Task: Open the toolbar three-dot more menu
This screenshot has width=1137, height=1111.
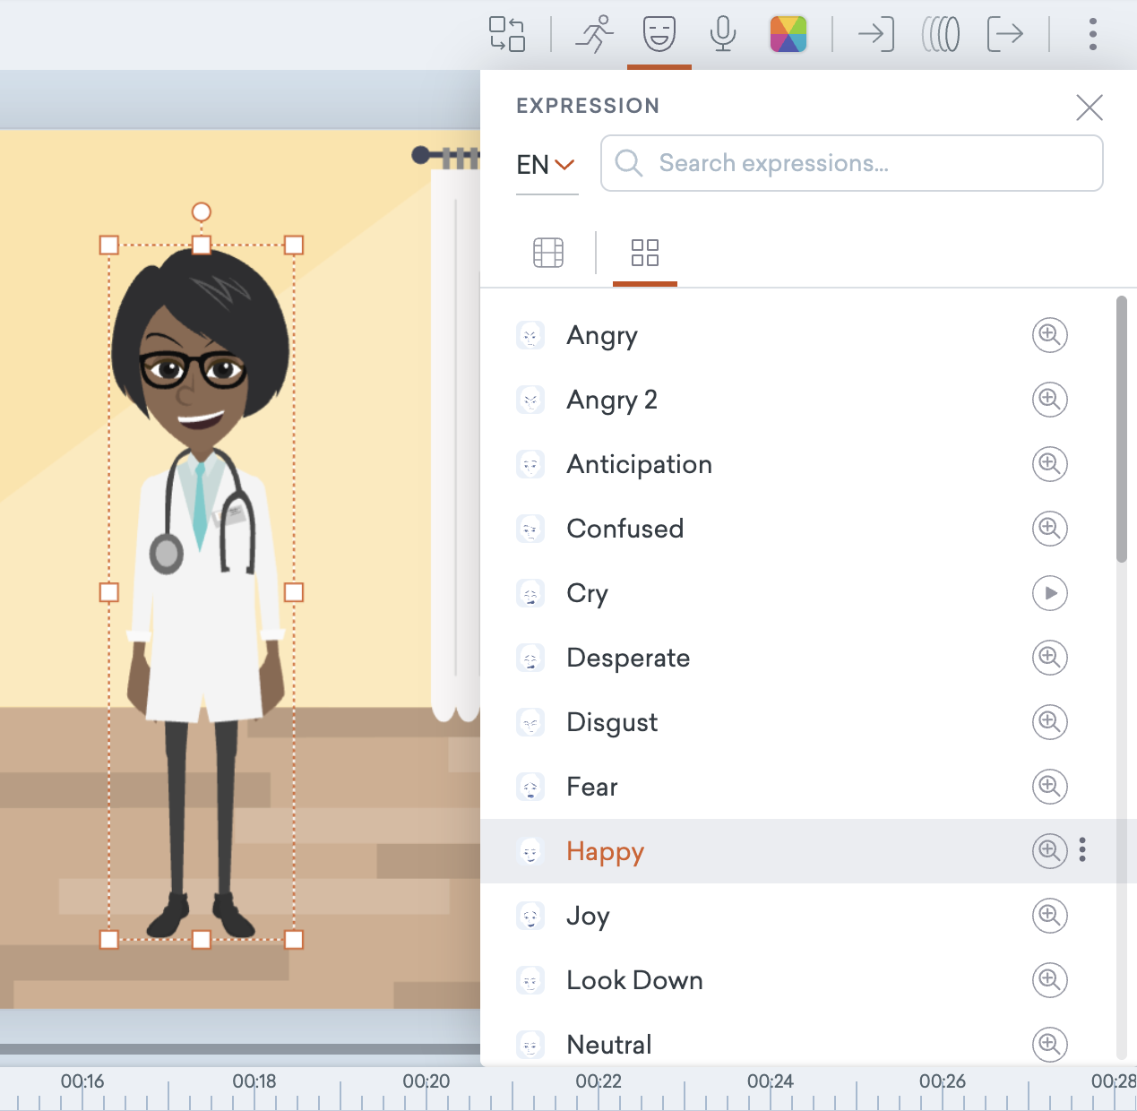Action: (1092, 34)
